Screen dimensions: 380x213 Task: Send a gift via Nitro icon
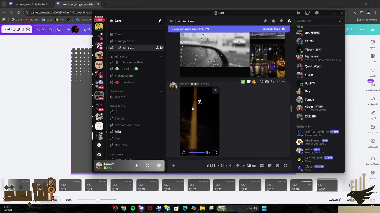254,166
